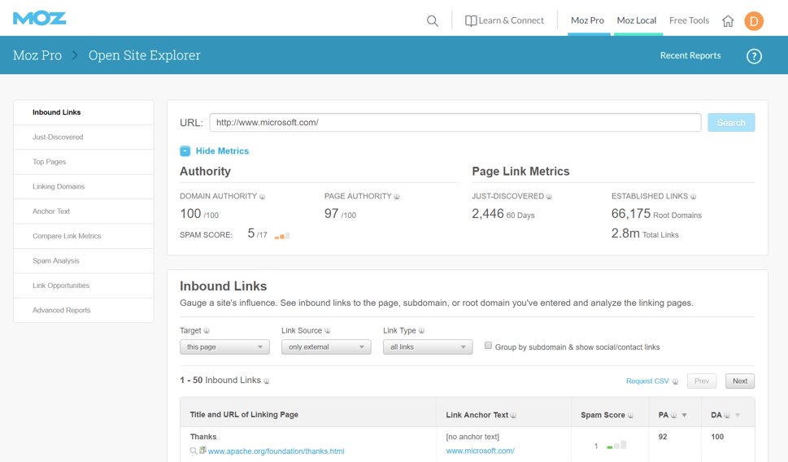Open the user avatar D menu
The width and height of the screenshot is (788, 462).
click(x=753, y=20)
